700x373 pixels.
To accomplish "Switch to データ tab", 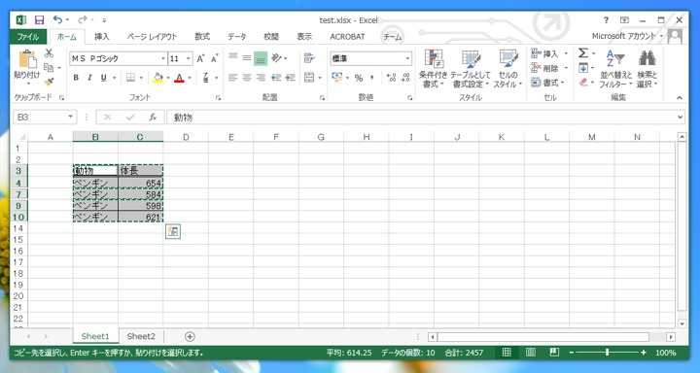I will [237, 37].
